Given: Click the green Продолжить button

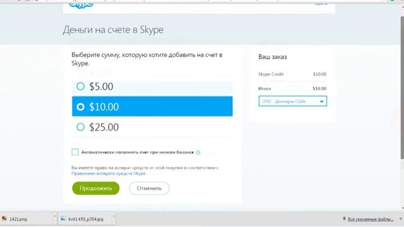Looking at the screenshot, I should (x=95, y=188).
